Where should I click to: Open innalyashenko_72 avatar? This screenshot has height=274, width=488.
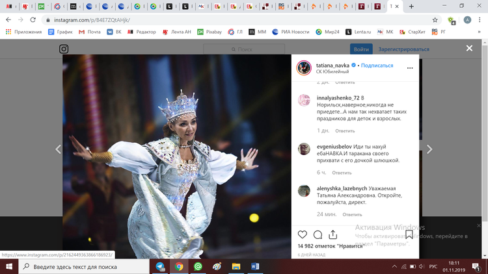[x=304, y=101]
